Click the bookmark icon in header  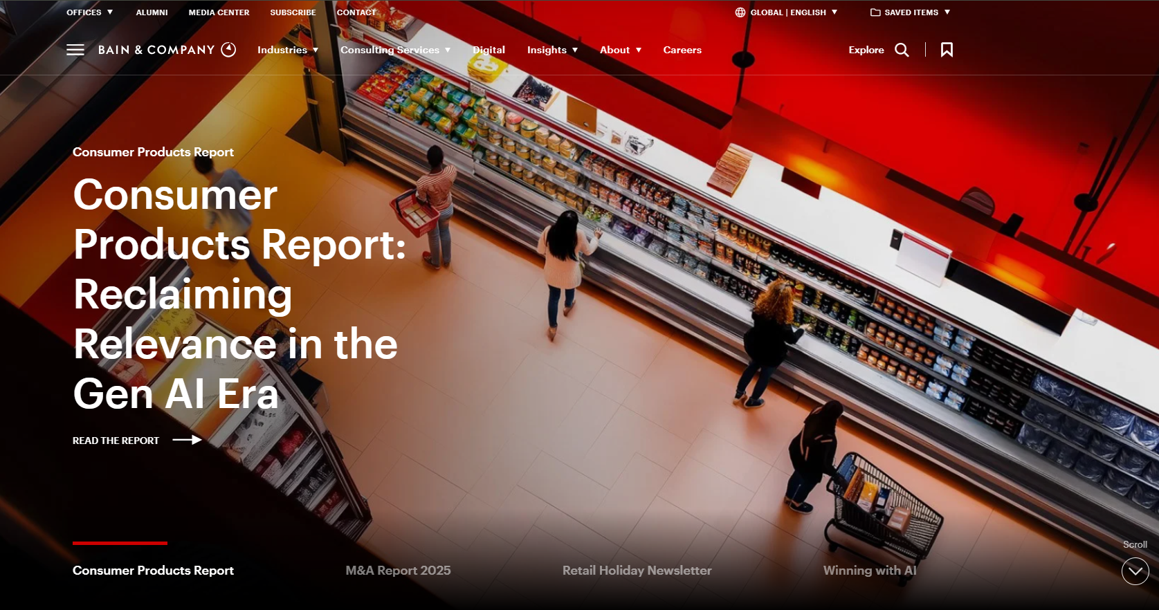[947, 50]
